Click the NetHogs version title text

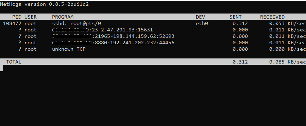pos(44,4)
